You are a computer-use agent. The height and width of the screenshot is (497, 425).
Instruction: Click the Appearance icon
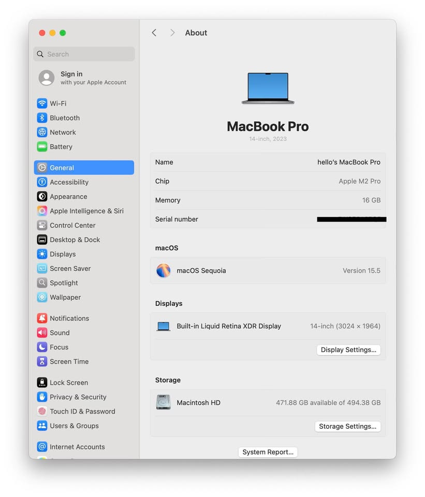(42, 197)
